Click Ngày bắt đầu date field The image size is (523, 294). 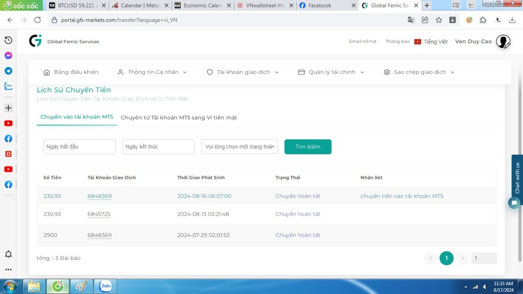click(x=79, y=147)
